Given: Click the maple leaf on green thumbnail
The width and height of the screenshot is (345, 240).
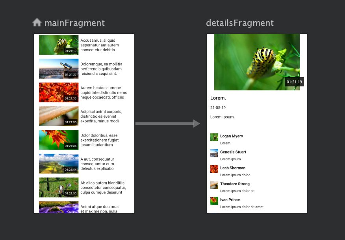Looking at the screenshot, I should [59, 140].
